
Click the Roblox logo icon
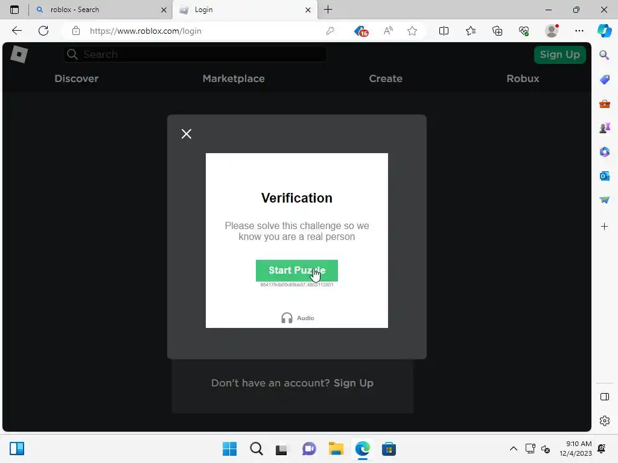click(19, 54)
